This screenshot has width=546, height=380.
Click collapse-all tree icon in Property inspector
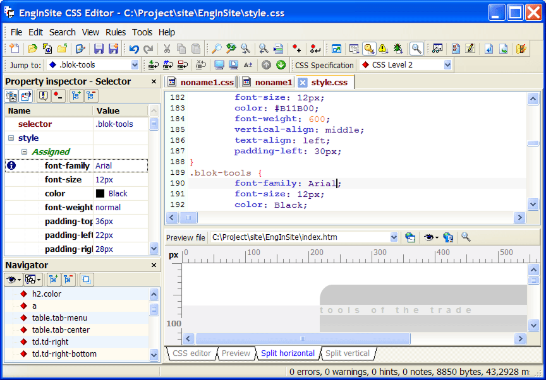(91, 96)
